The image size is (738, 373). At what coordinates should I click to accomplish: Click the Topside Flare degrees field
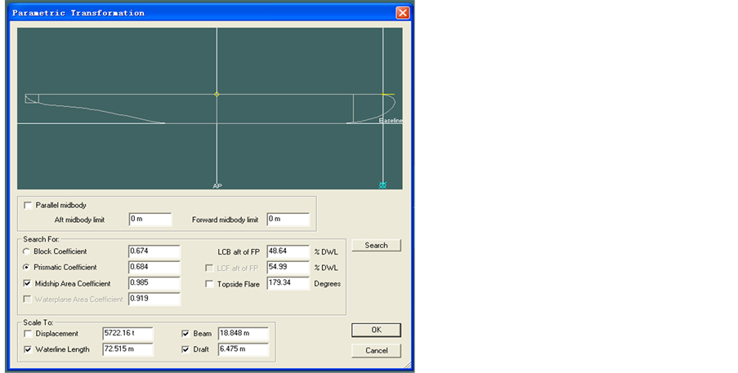click(288, 284)
